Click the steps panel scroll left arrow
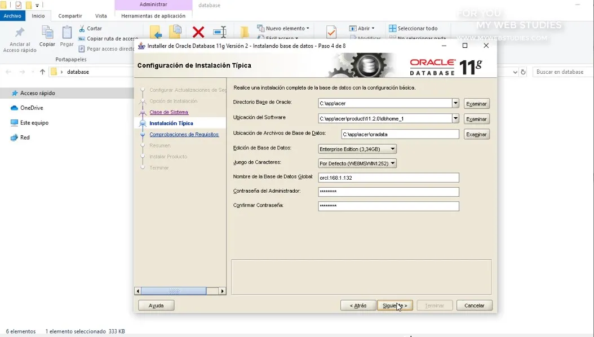The width and height of the screenshot is (594, 337). tap(138, 291)
